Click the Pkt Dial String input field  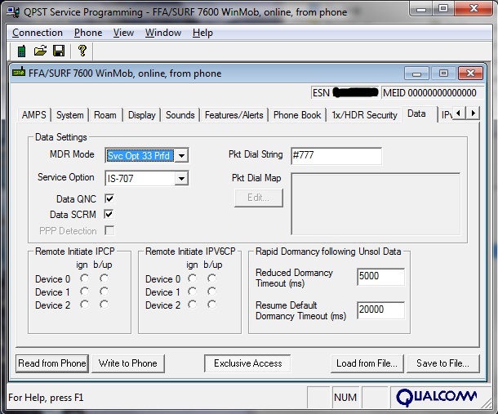[x=336, y=155]
